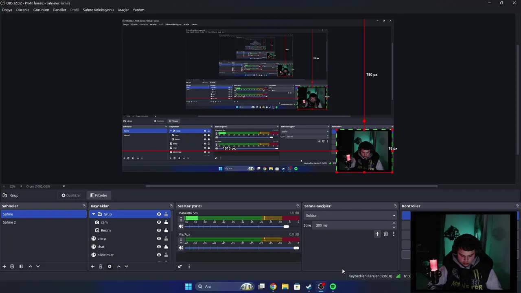Screen dimensions: 521x293
Task: Open File Explorer from the taskbar
Action: 285,286
